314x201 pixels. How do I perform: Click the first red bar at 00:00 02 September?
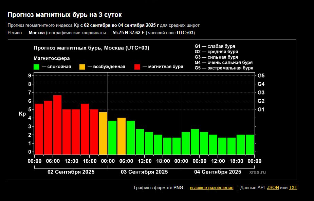[39, 129]
